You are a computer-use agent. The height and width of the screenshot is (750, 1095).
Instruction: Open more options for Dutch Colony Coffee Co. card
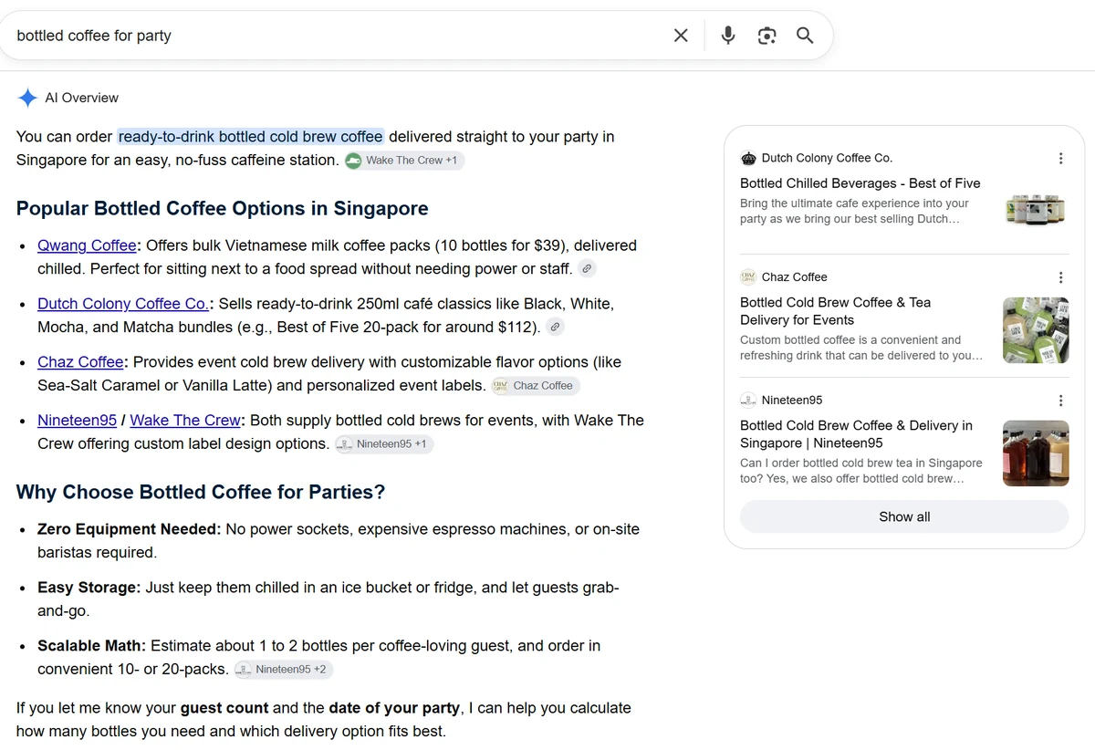point(1060,158)
